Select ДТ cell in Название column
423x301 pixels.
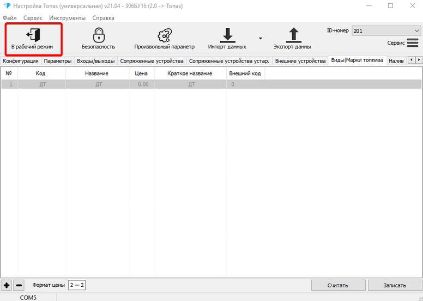(x=98, y=84)
